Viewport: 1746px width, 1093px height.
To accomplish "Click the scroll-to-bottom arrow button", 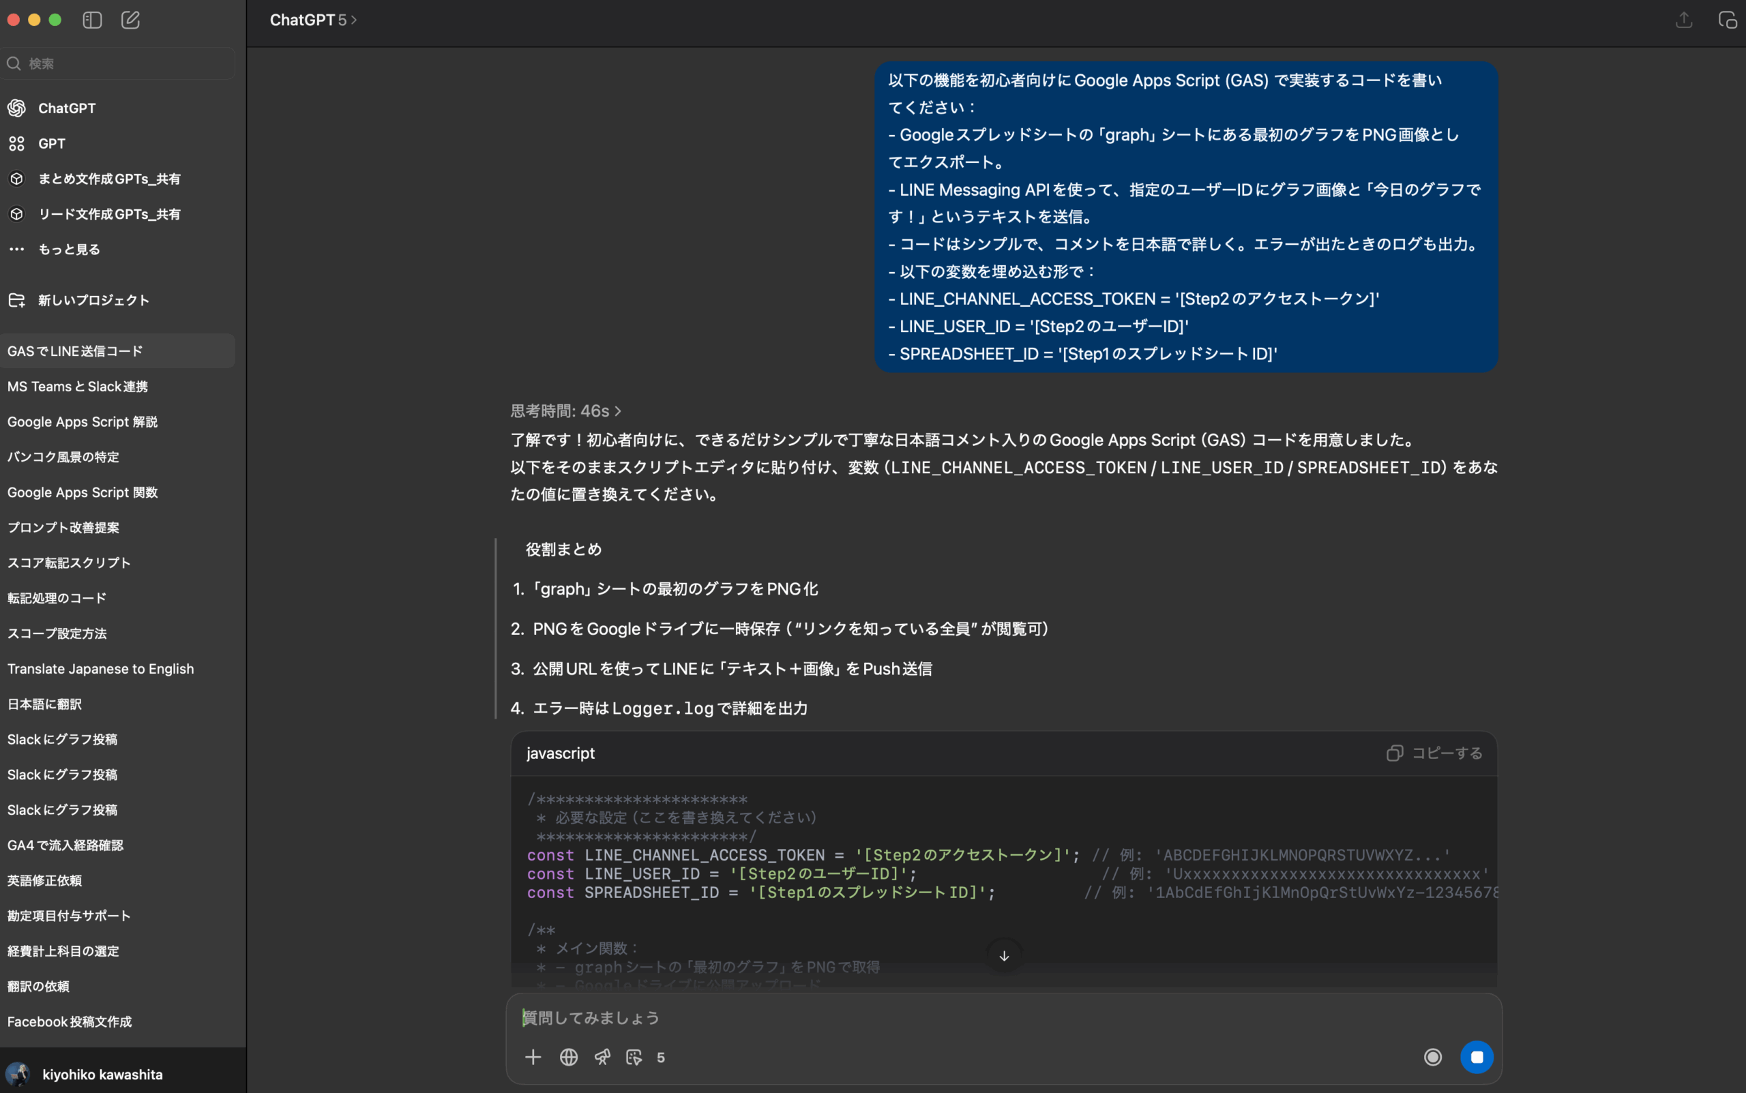I will click(1003, 956).
